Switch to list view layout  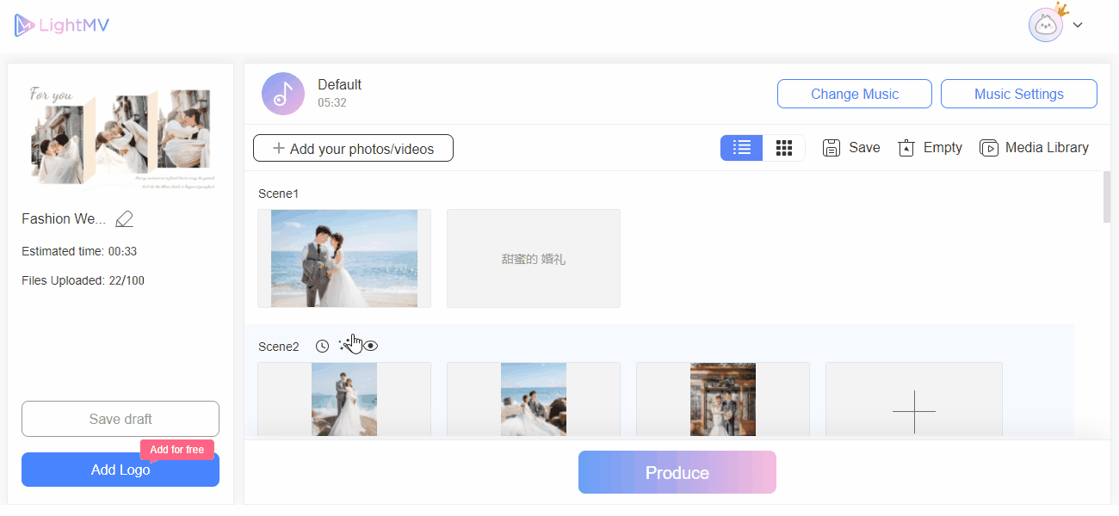coord(741,147)
